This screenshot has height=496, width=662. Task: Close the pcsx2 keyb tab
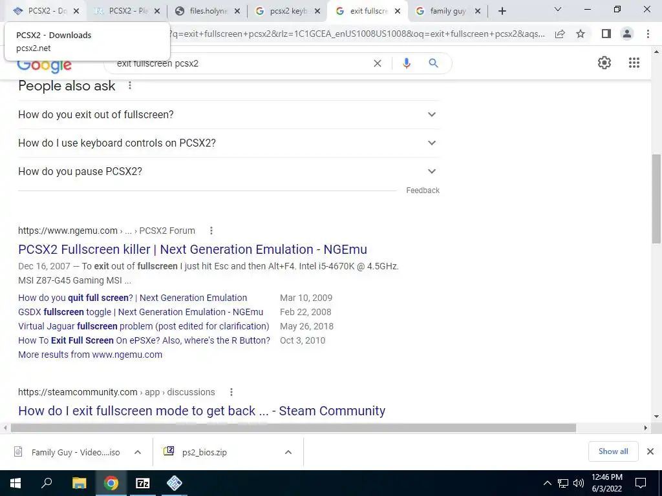317,12
